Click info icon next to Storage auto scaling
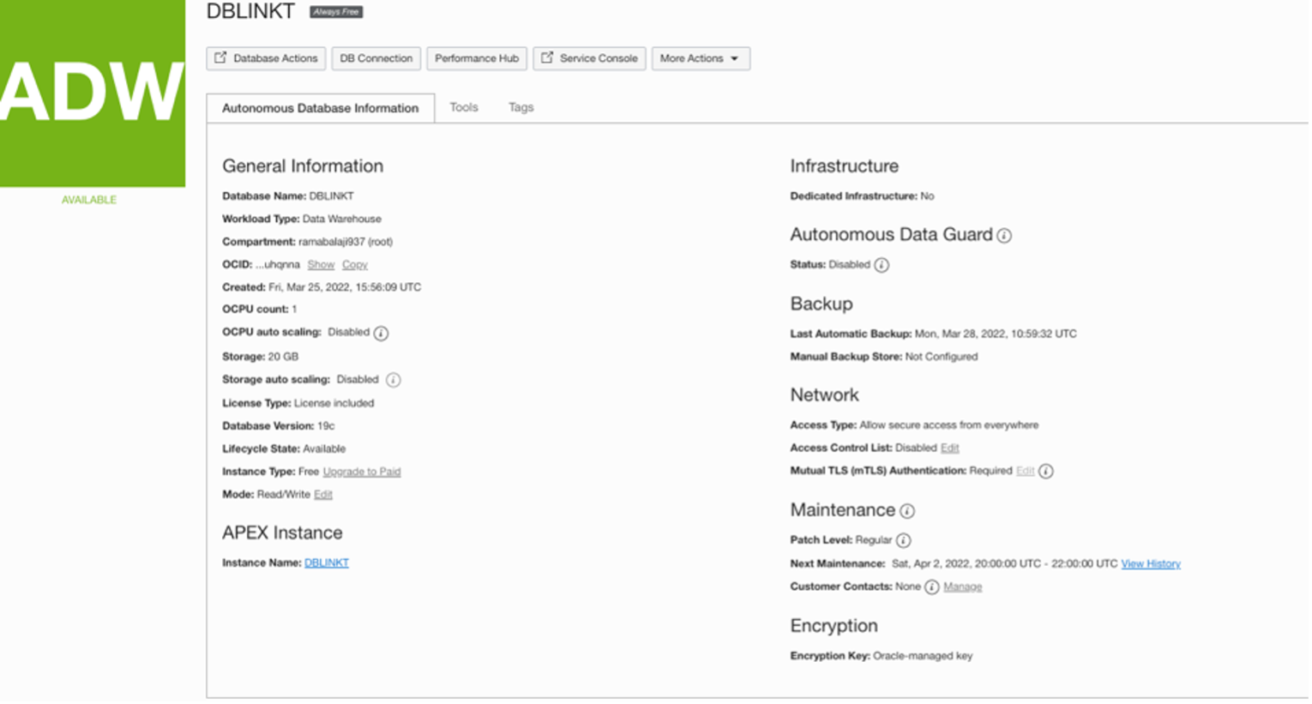This screenshot has width=1312, height=704. (x=393, y=380)
